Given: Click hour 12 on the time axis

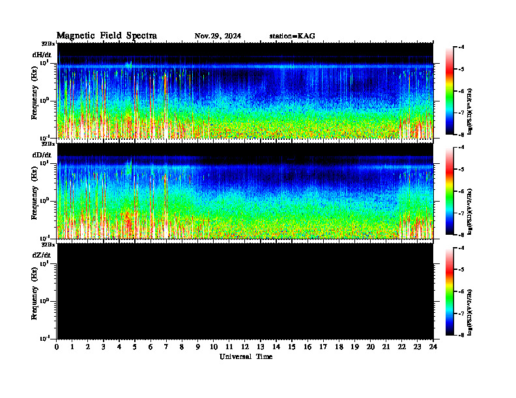Looking at the screenshot, I should pos(245,347).
